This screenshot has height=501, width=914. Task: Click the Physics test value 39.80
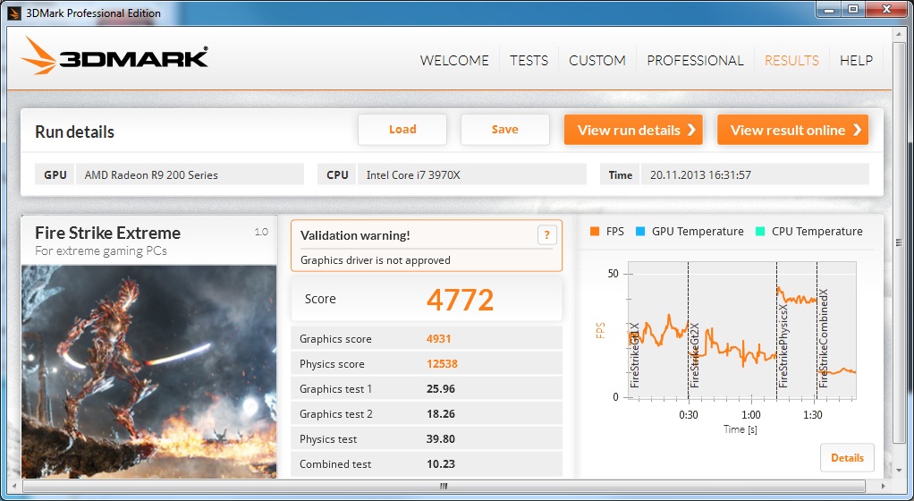pos(441,439)
